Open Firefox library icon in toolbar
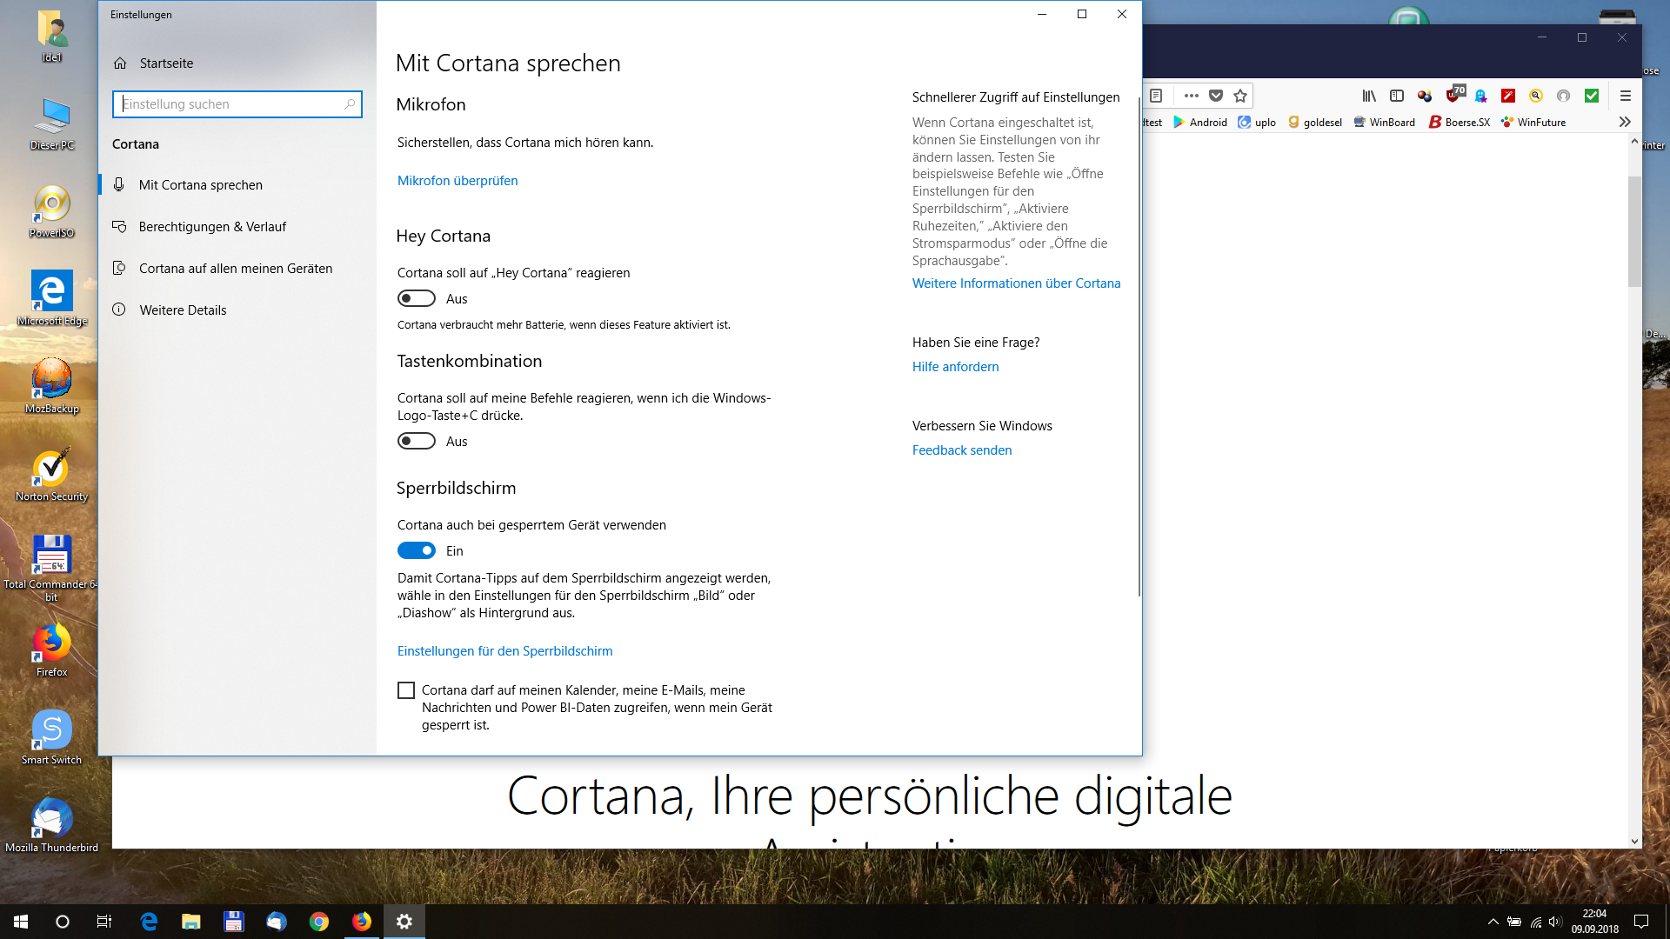Image resolution: width=1670 pixels, height=939 pixels. point(1369,96)
